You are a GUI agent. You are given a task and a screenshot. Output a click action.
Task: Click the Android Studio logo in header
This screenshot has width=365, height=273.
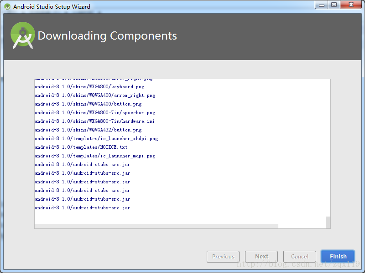coord(22,35)
